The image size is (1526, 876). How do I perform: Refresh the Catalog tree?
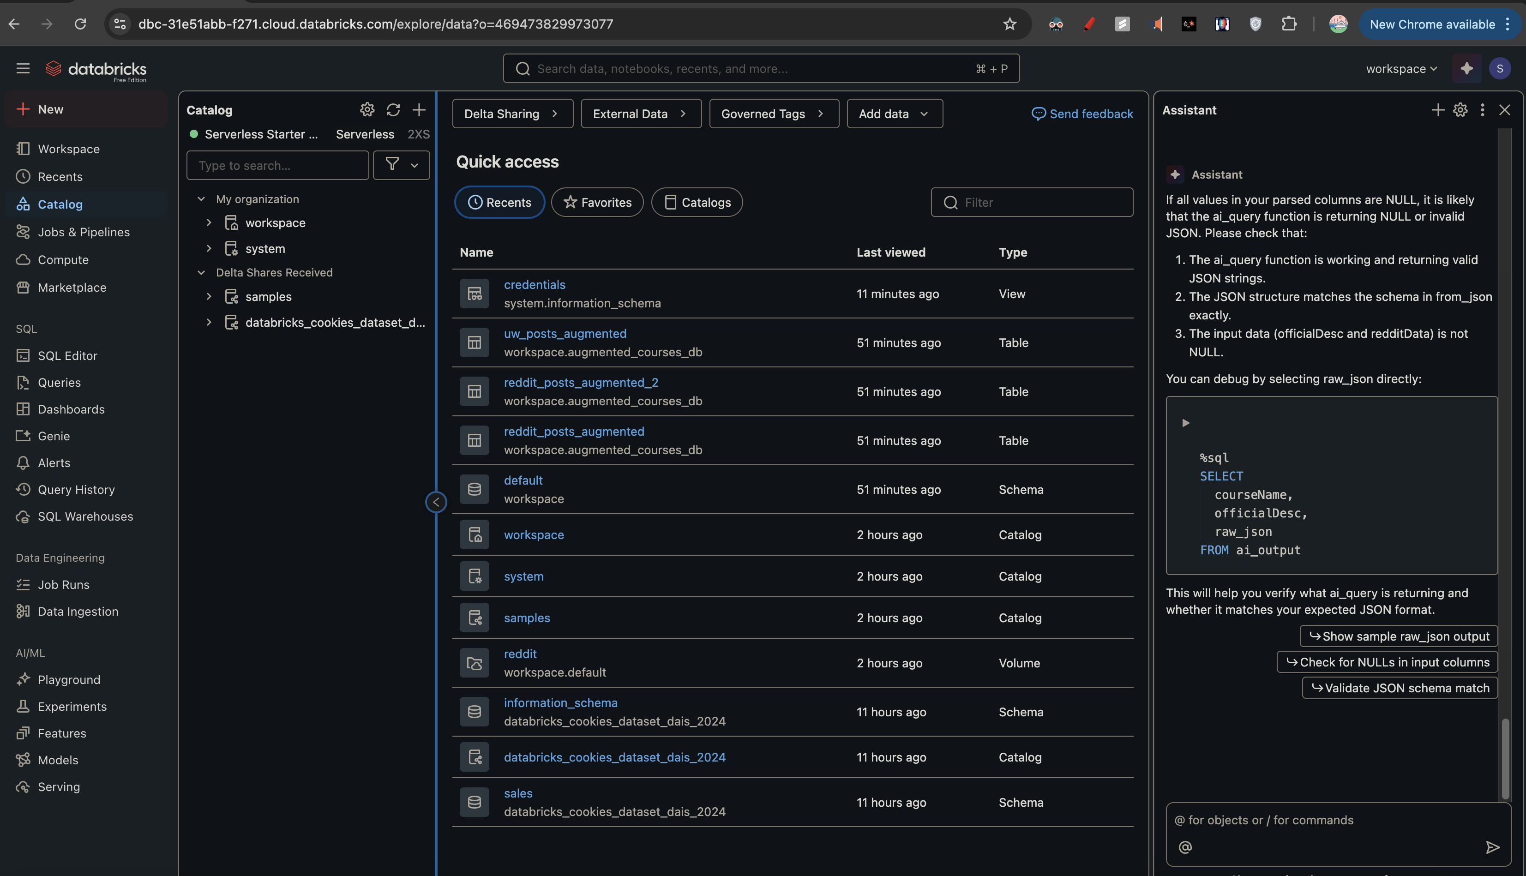(393, 109)
